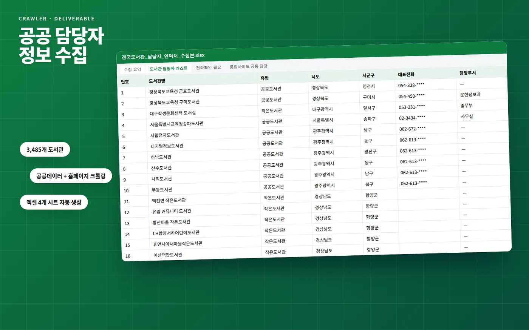The height and width of the screenshot is (330, 529).
Task: Click the 사무실 department cell
Action: pos(467,117)
